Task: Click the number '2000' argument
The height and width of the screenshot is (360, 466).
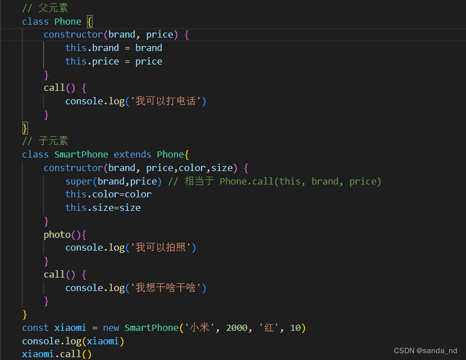Action: (x=237, y=328)
